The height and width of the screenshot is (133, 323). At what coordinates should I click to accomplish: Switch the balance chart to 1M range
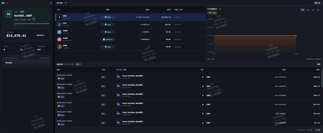click(308, 10)
